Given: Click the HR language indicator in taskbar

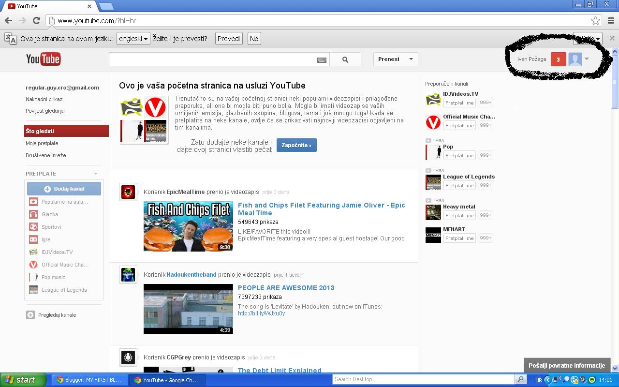Looking at the screenshot, I should [538, 380].
